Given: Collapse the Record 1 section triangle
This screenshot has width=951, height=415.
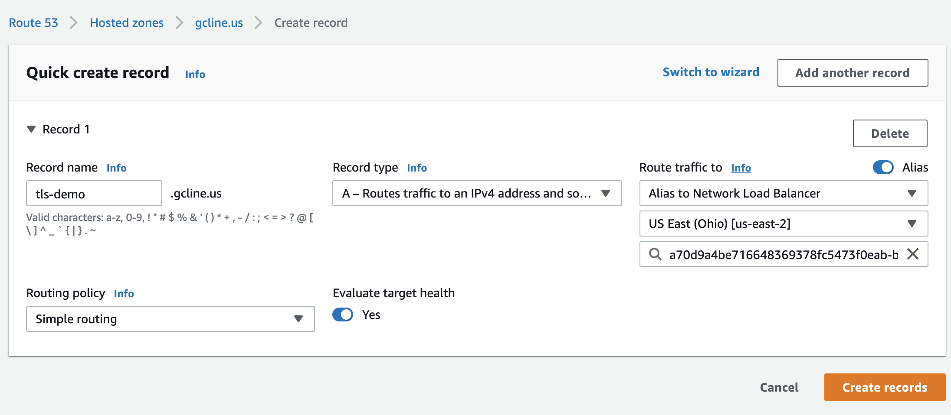Looking at the screenshot, I should coord(31,129).
